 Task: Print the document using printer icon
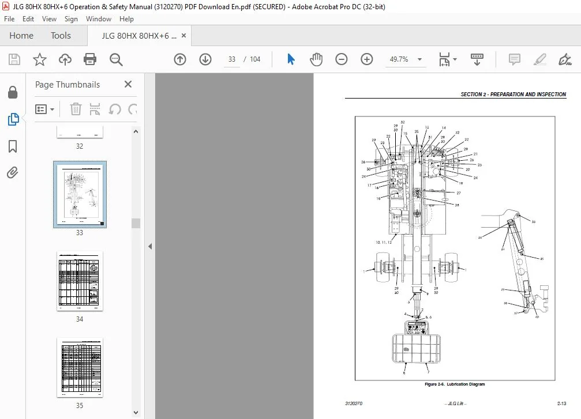click(x=90, y=59)
